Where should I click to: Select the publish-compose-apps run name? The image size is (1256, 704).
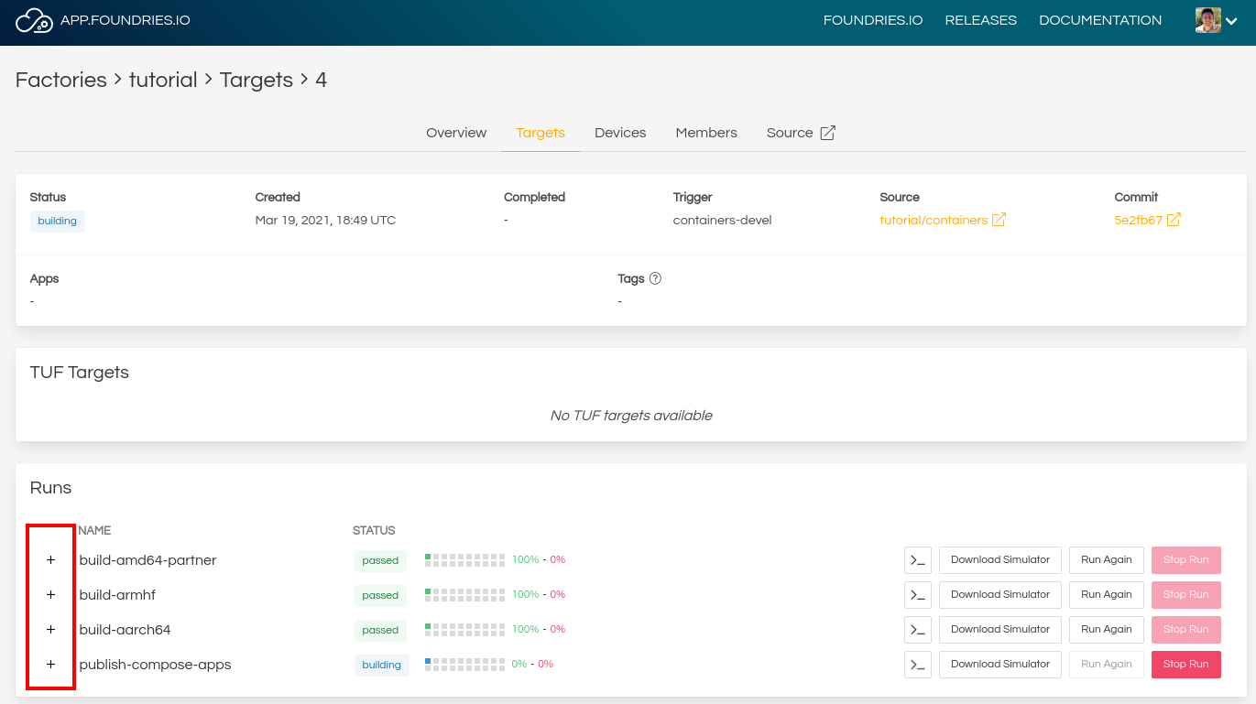(x=155, y=665)
